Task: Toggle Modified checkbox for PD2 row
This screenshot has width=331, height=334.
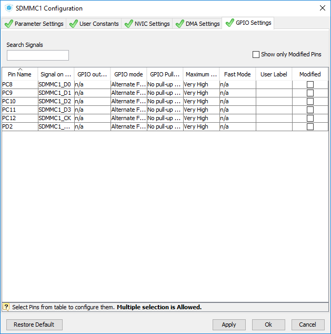Action: tap(310, 127)
